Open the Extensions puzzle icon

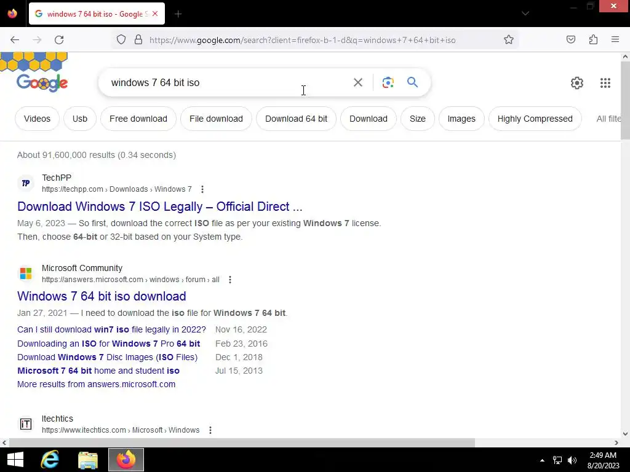point(593,39)
